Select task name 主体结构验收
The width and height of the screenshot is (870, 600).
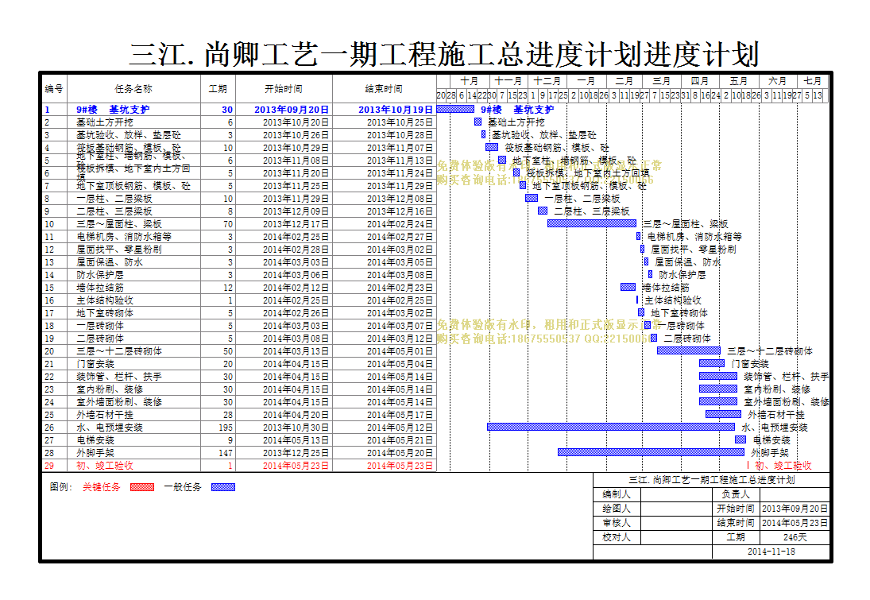(105, 300)
